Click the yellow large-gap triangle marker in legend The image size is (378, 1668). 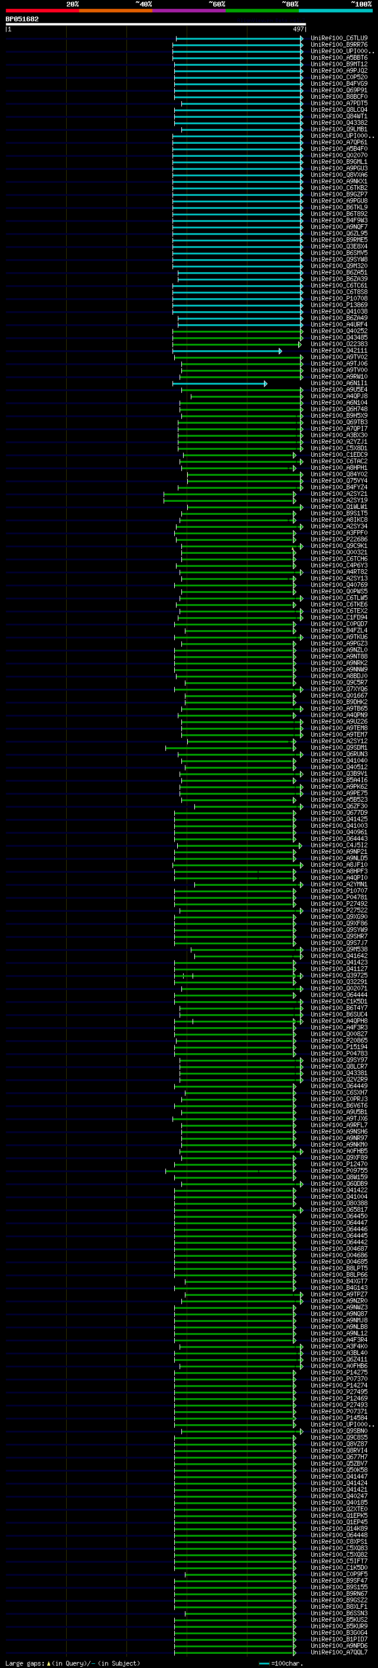(48, 1663)
